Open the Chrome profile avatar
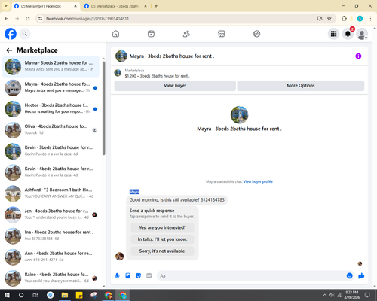The height and width of the screenshot is (301, 377). point(360,19)
